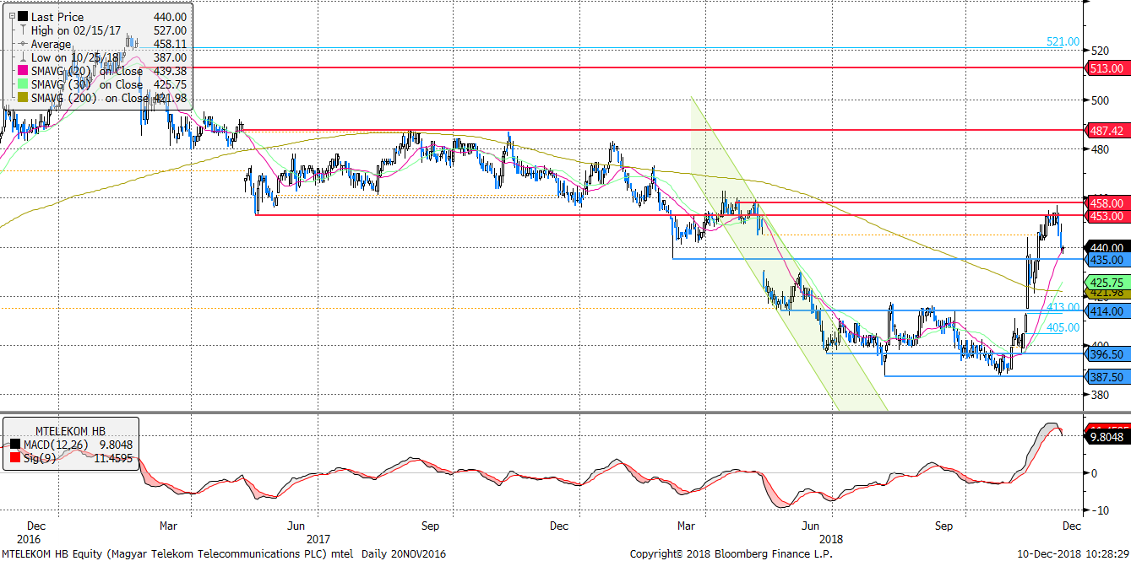Image resolution: width=1131 pixels, height=561 pixels.
Task: Click the blue 396.50 price tag
Action: (x=1107, y=354)
